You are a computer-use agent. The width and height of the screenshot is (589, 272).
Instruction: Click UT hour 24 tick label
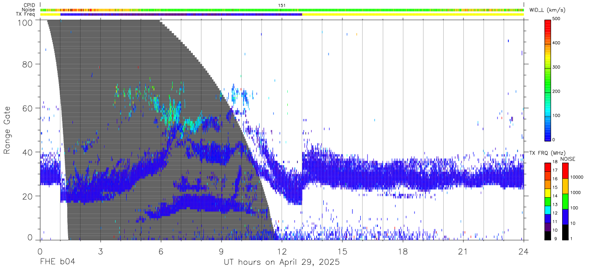(x=524, y=251)
